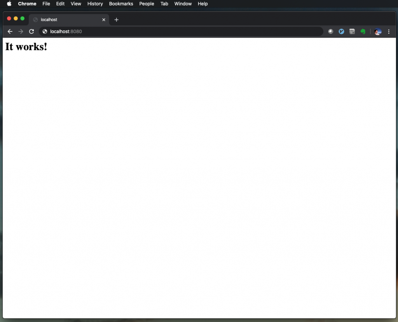
Task: Select the localhost tab
Action: [x=69, y=20]
